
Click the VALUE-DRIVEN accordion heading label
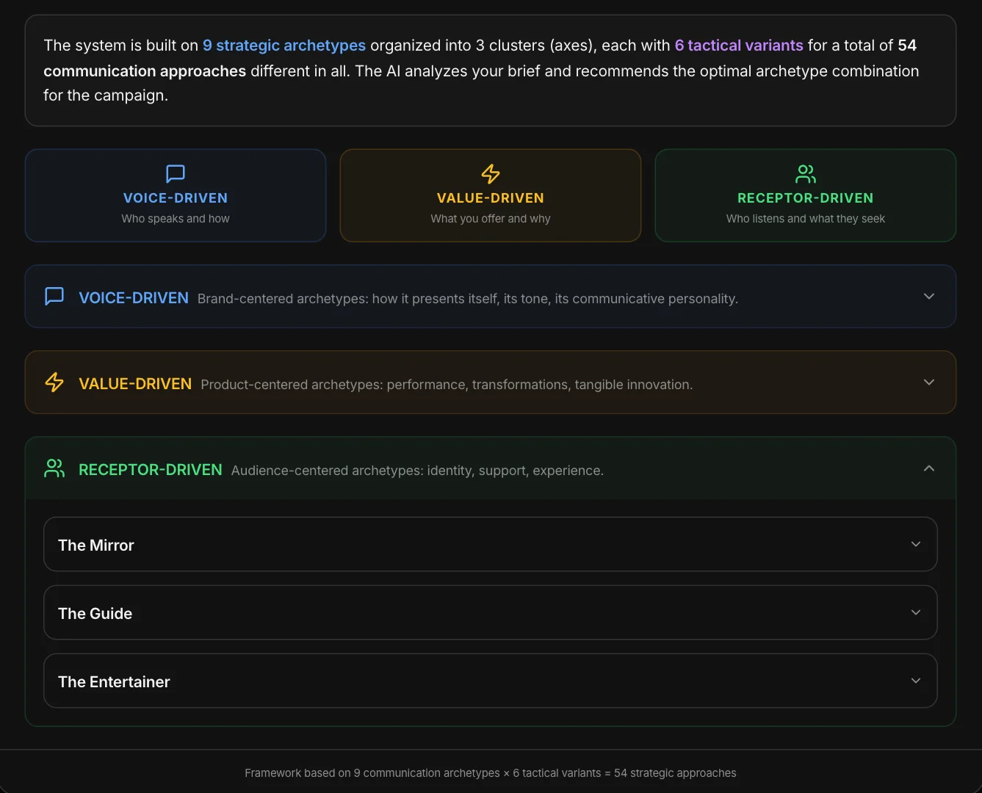tap(135, 384)
